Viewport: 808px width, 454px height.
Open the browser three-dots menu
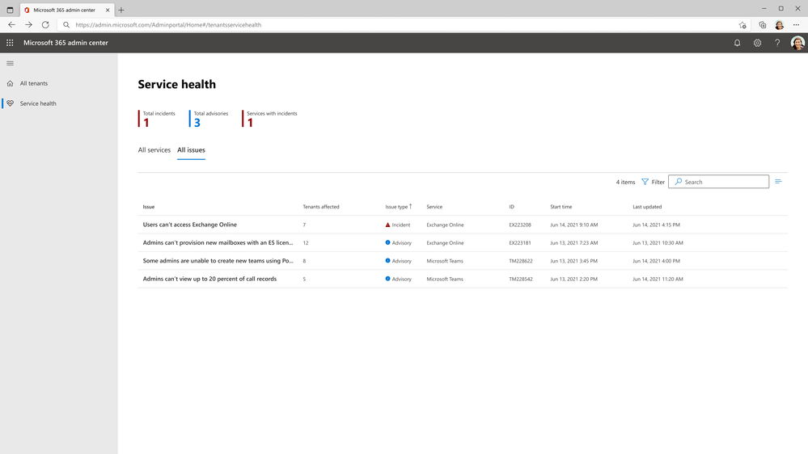[x=796, y=25]
